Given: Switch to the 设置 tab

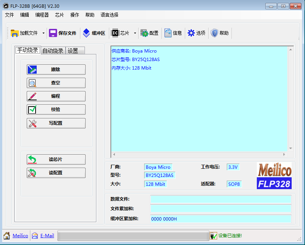Looking at the screenshot, I should click(75, 51).
